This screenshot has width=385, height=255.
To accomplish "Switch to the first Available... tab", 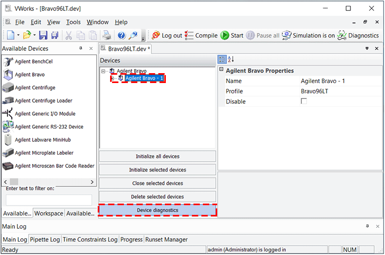I will [17, 213].
